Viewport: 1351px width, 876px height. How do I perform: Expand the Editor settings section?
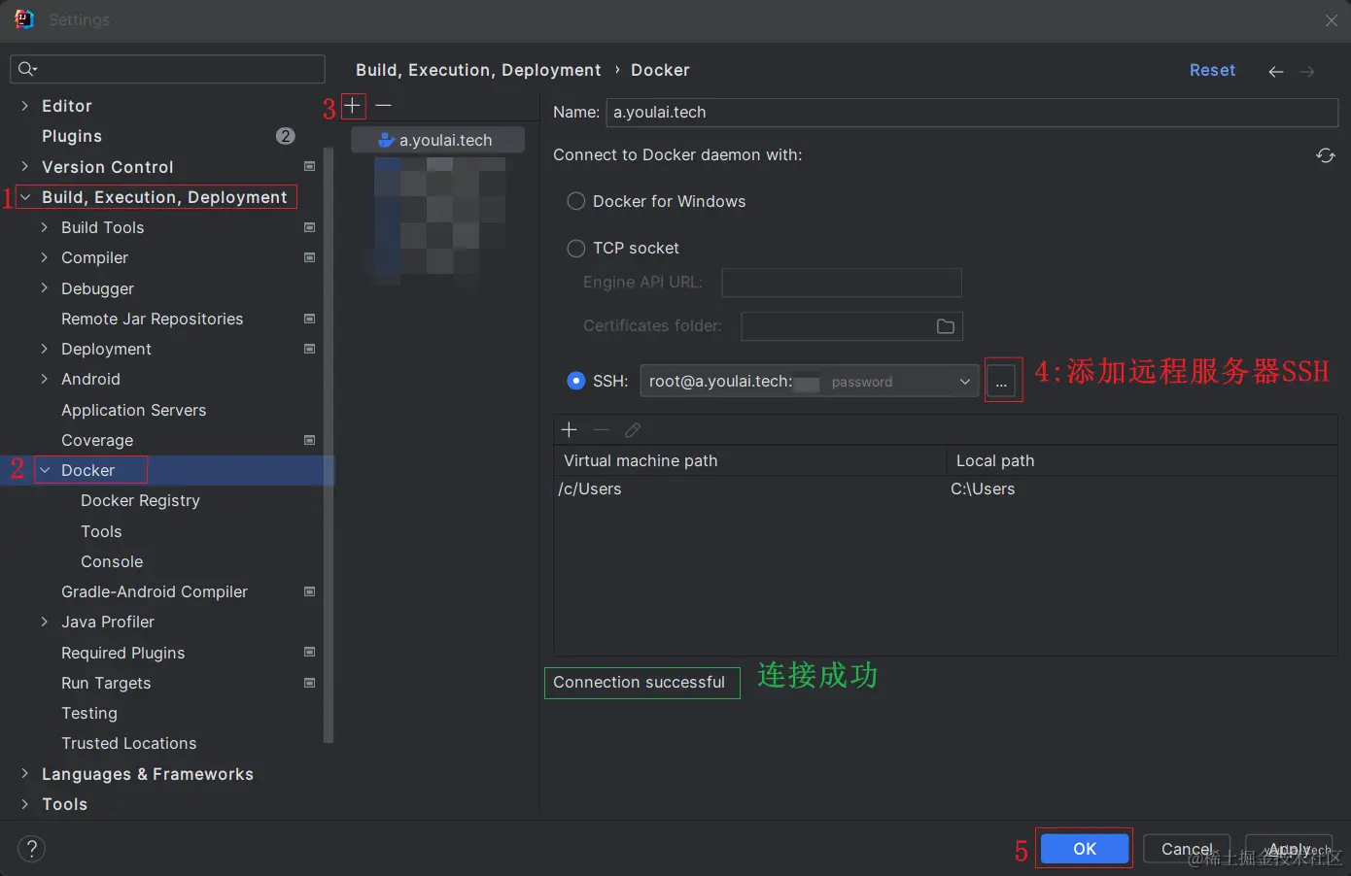tap(25, 106)
